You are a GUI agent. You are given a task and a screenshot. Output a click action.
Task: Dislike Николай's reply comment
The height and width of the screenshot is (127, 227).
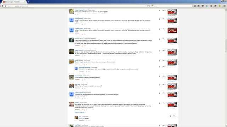89,71
